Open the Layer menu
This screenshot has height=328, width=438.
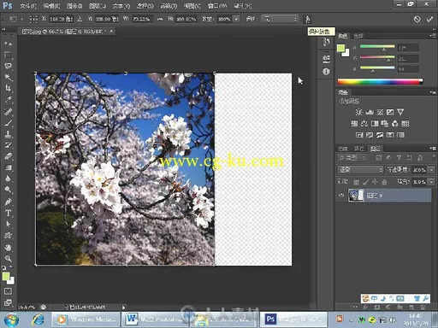point(98,6)
